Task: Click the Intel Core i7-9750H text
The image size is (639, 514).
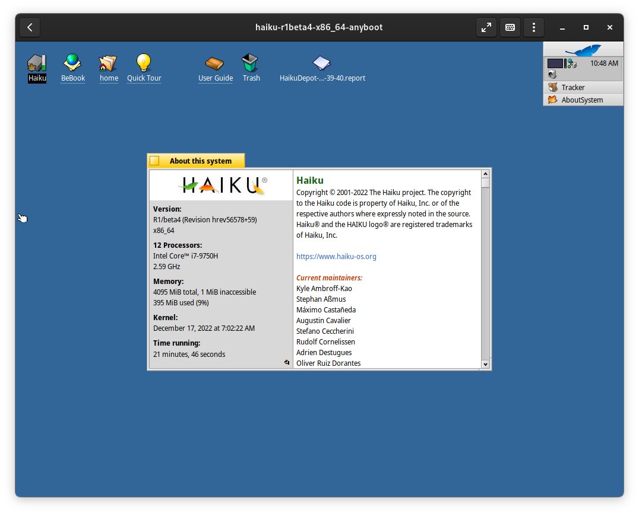Action: 185,256
